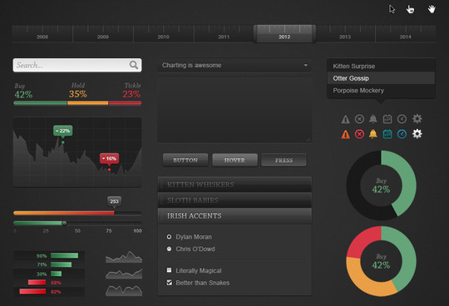Image resolution: width=449 pixels, height=306 pixels.
Task: Uncheck the Better than Snakes checkbox
Action: 170,283
